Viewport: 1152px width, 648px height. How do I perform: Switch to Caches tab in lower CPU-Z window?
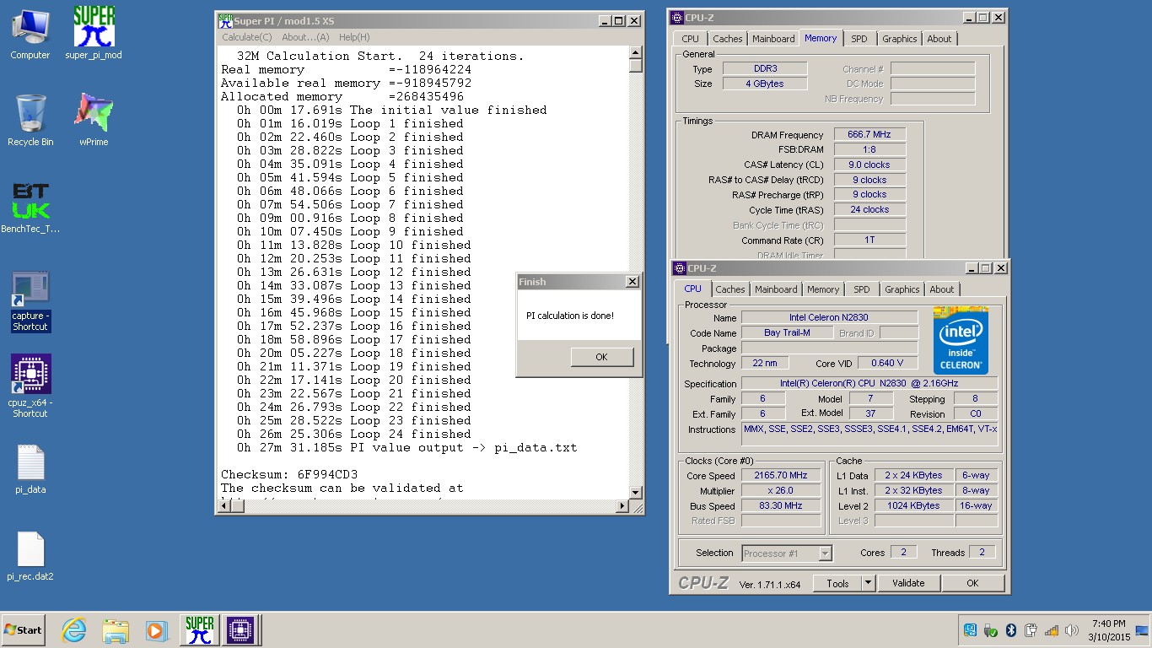tap(730, 289)
